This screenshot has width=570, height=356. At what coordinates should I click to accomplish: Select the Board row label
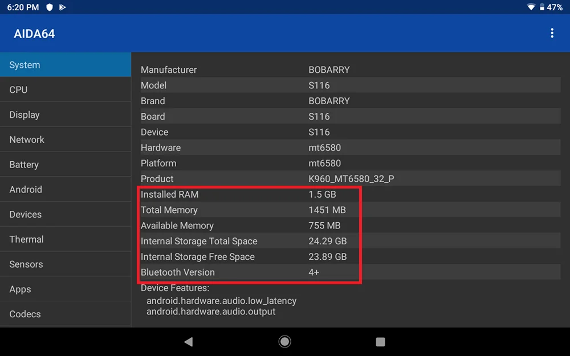153,117
